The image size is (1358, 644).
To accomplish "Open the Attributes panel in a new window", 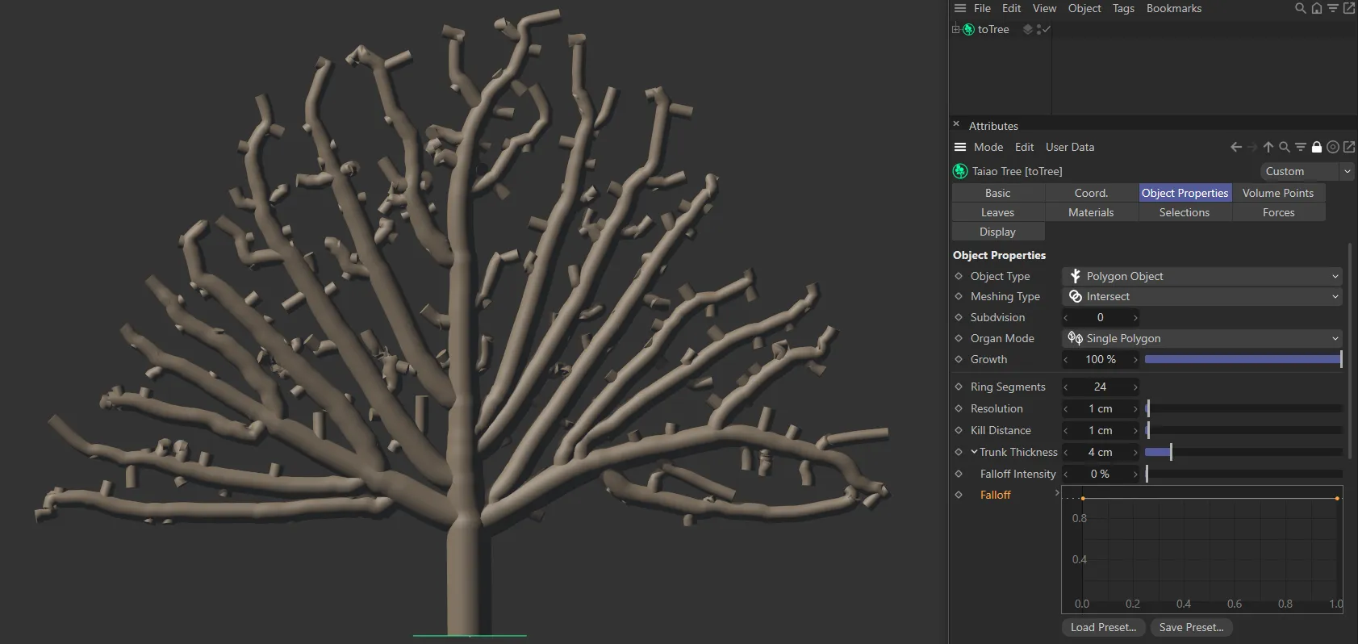I will pos(1349,147).
